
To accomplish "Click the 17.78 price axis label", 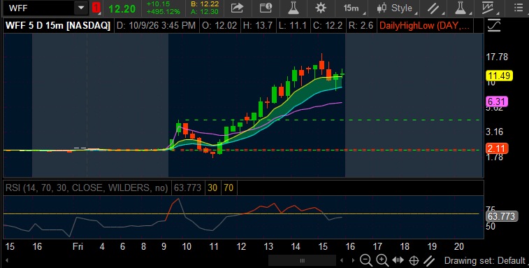I will [497, 57].
